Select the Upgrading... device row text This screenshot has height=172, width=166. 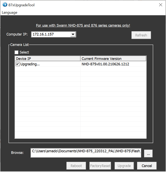(x=30, y=64)
